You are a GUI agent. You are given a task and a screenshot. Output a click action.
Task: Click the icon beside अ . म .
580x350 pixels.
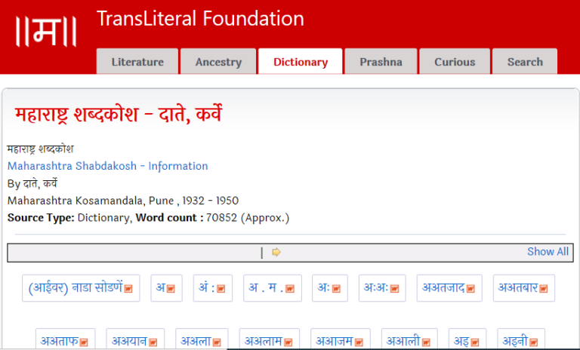pos(290,289)
